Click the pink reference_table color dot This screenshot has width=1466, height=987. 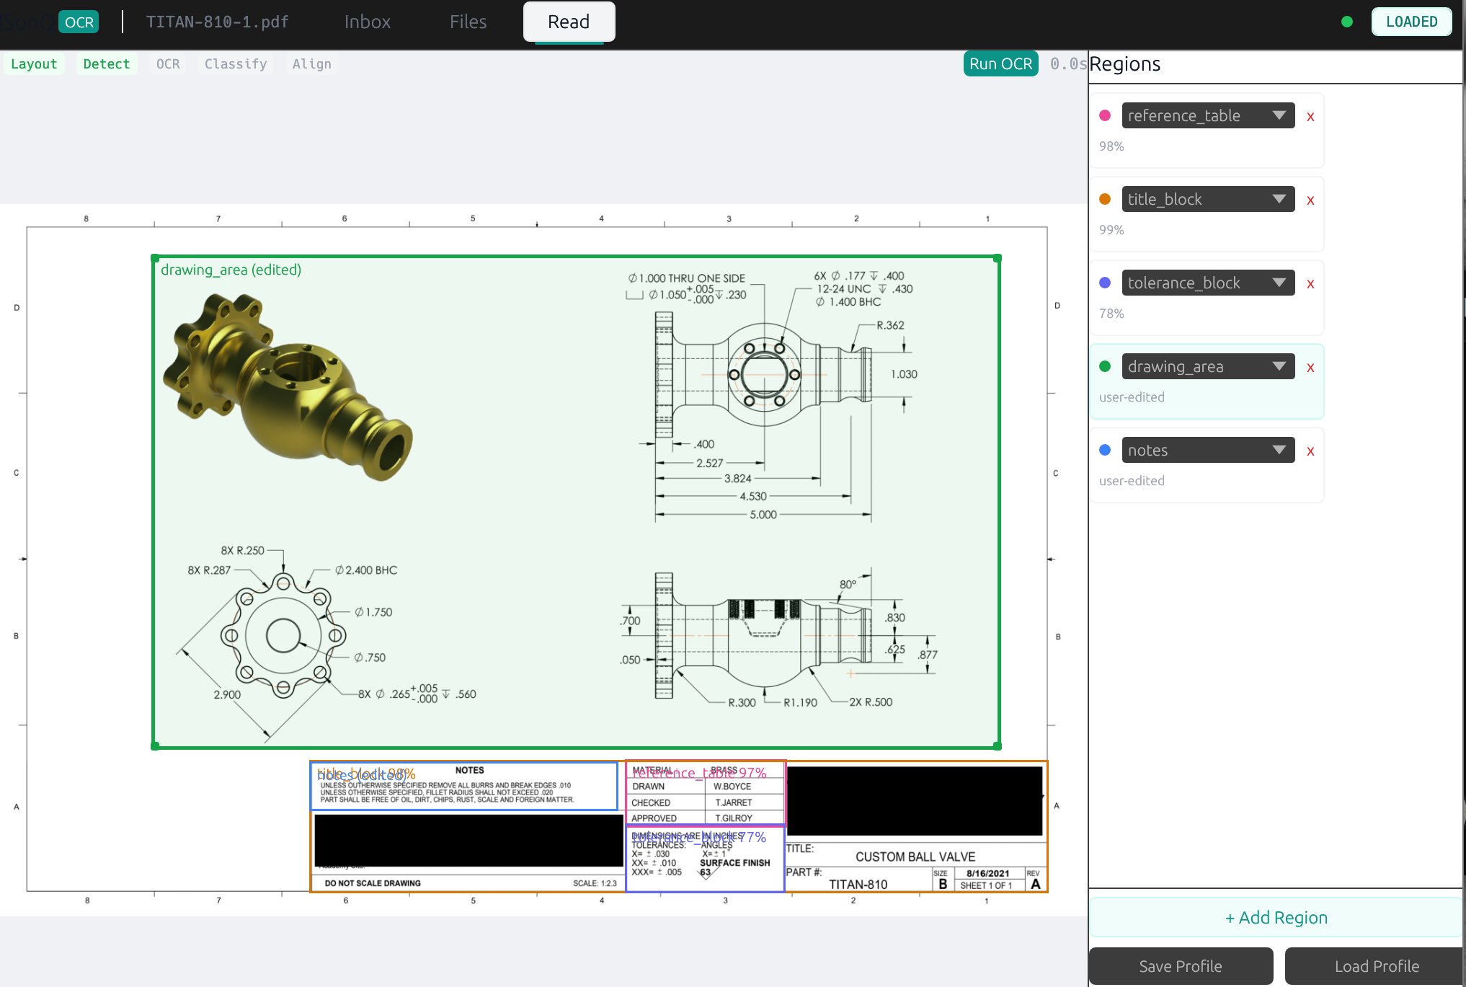tap(1105, 115)
